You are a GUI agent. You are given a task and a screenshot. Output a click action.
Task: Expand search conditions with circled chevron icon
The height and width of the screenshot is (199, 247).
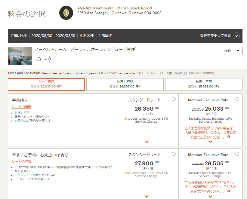pyautogui.click(x=236, y=36)
